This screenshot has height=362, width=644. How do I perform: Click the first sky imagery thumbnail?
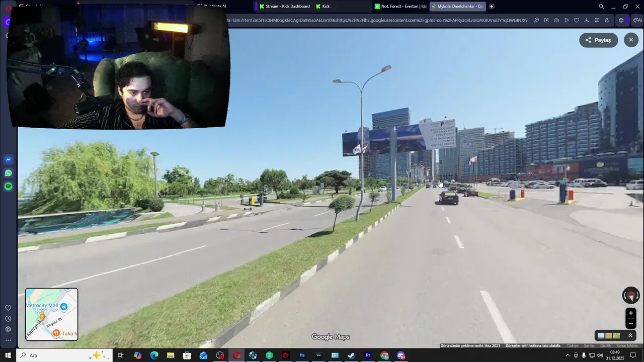[601, 335]
